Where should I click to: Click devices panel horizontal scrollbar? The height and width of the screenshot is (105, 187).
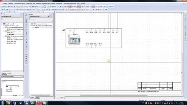click(41, 95)
